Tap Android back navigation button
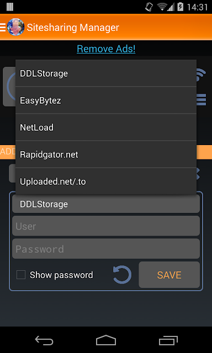 pyautogui.click(x=44, y=341)
